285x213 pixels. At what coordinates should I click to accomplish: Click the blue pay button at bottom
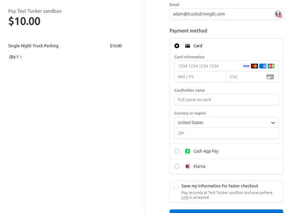click(226, 211)
